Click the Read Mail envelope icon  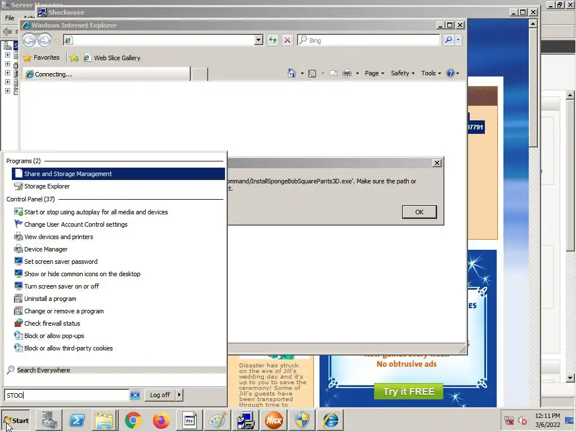tap(334, 73)
